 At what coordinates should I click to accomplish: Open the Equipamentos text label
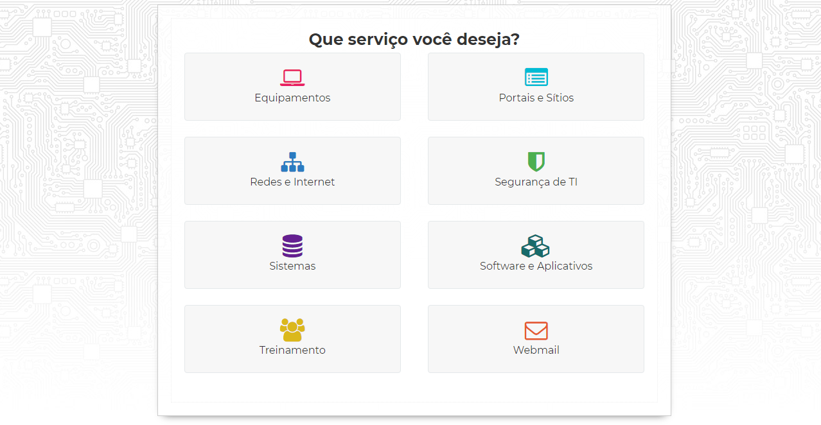(292, 98)
